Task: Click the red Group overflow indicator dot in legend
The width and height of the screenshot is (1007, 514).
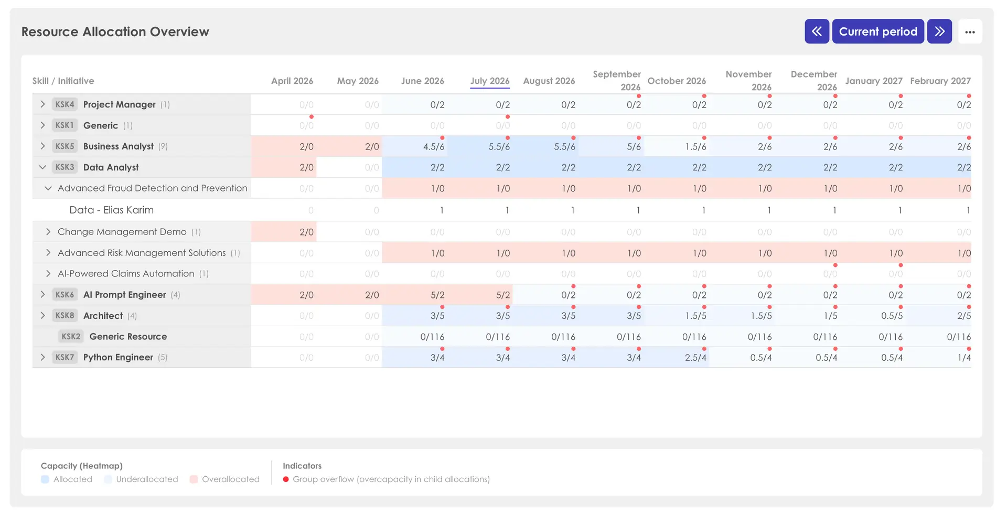Action: click(x=286, y=479)
